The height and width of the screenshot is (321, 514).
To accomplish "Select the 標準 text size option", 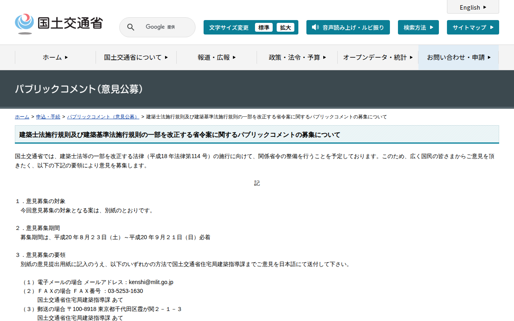I will (263, 27).
